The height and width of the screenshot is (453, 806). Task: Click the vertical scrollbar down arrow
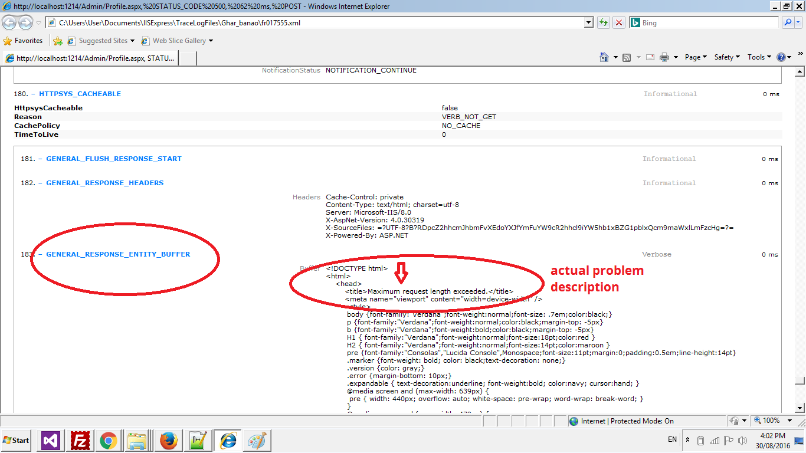pyautogui.click(x=800, y=408)
